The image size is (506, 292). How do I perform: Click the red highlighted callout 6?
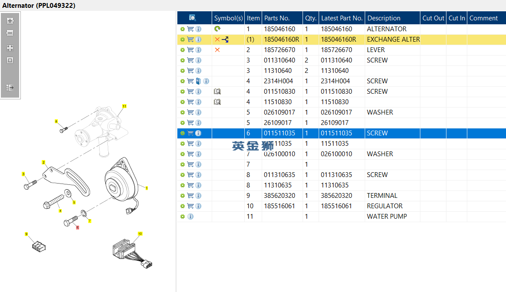click(77, 228)
